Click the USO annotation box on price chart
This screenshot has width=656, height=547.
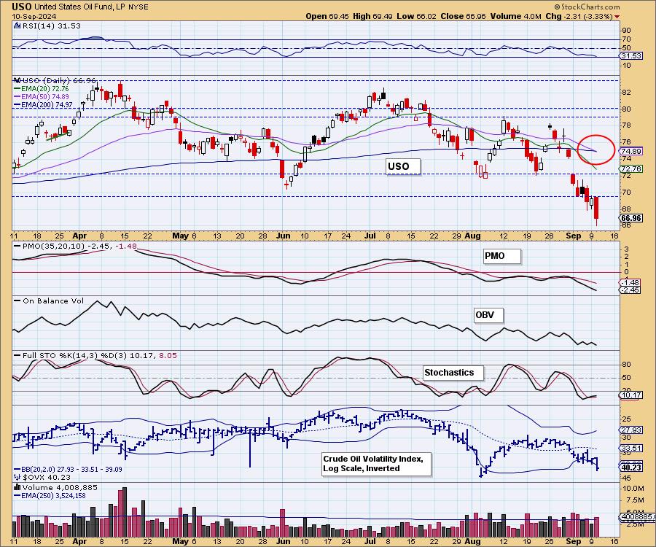click(x=402, y=166)
